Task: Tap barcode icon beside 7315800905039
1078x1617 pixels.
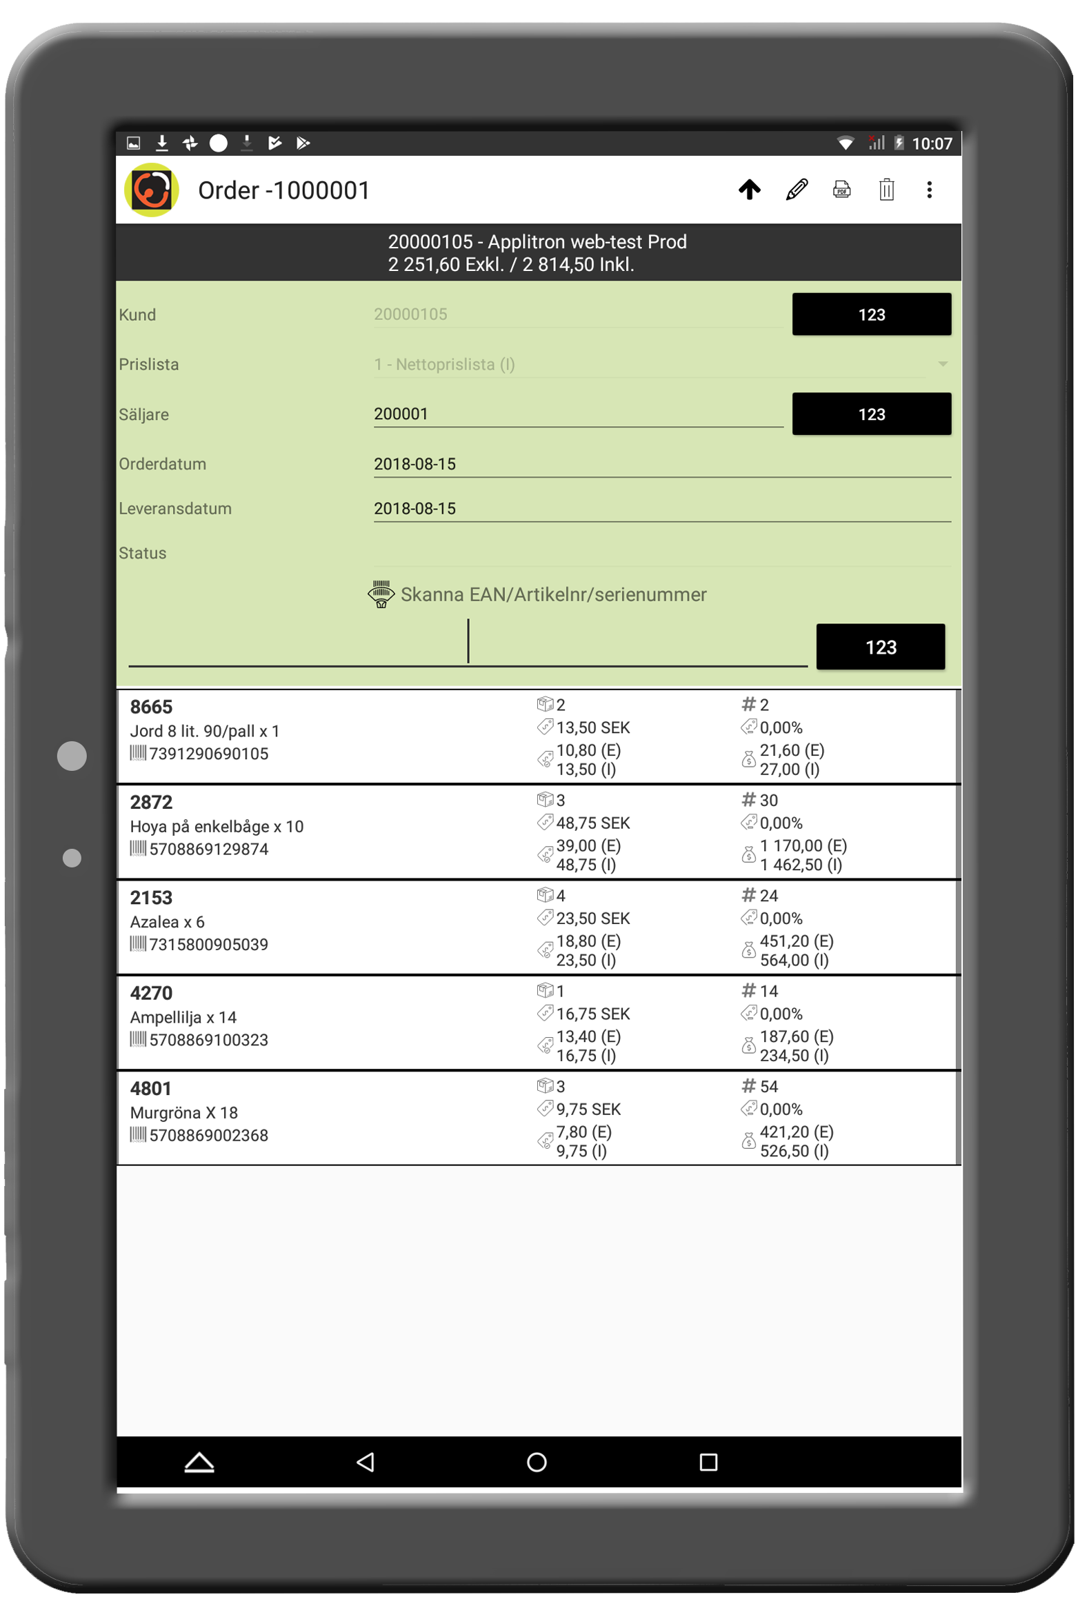Action: click(138, 943)
